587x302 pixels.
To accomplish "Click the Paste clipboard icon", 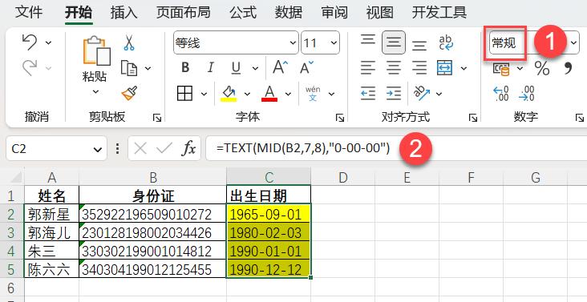I will (96, 50).
